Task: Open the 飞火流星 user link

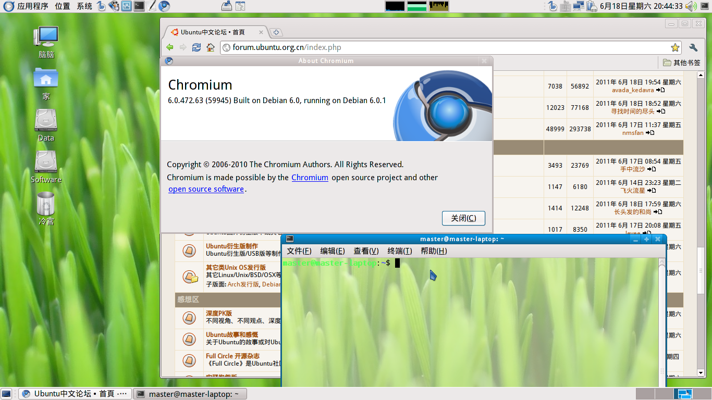Action: [632, 191]
